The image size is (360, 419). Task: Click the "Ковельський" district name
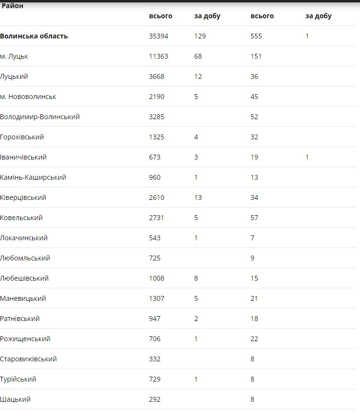click(21, 218)
